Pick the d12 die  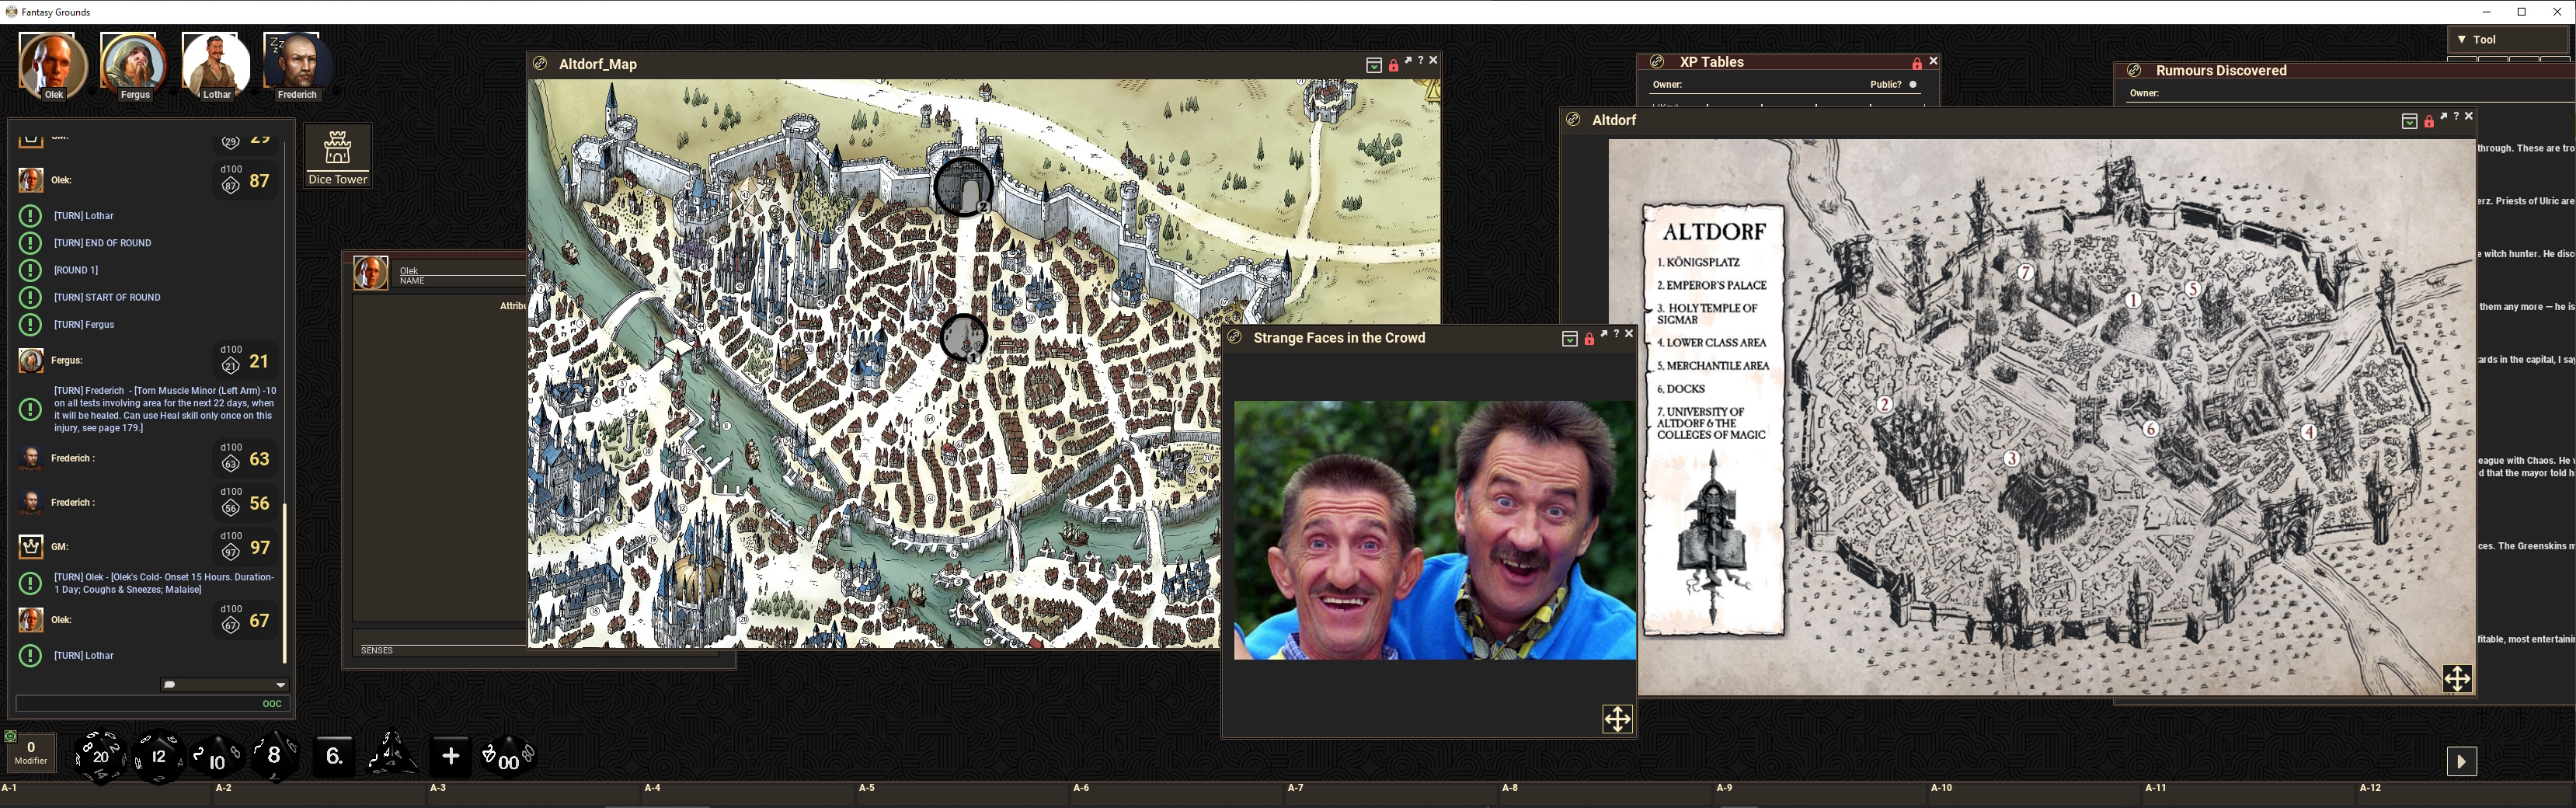click(158, 756)
